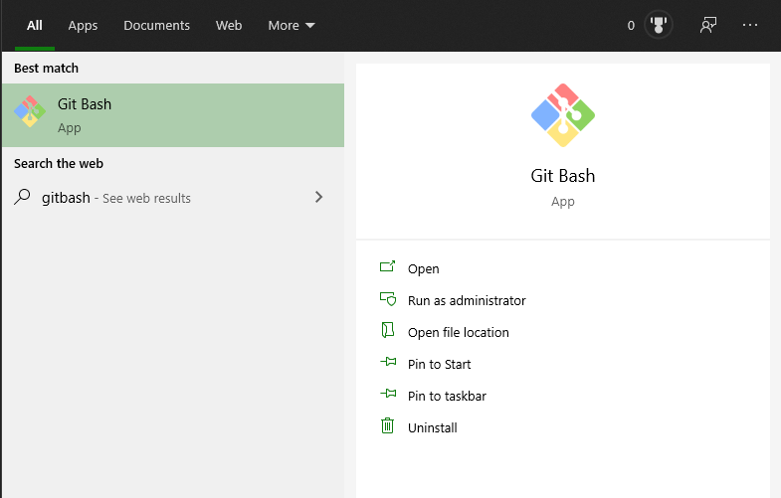Screen dimensions: 781x498
Task: Open the gitbash See web results link
Action: click(x=116, y=198)
